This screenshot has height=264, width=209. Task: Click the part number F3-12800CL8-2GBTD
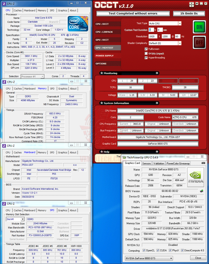(x=40, y=235)
